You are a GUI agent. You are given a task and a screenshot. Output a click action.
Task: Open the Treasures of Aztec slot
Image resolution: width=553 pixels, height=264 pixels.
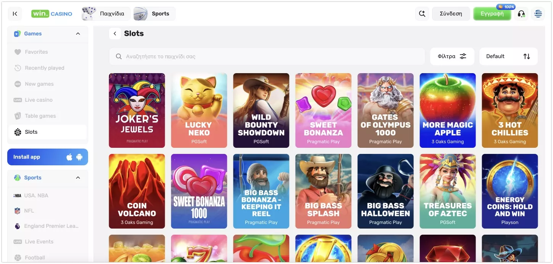(x=448, y=191)
